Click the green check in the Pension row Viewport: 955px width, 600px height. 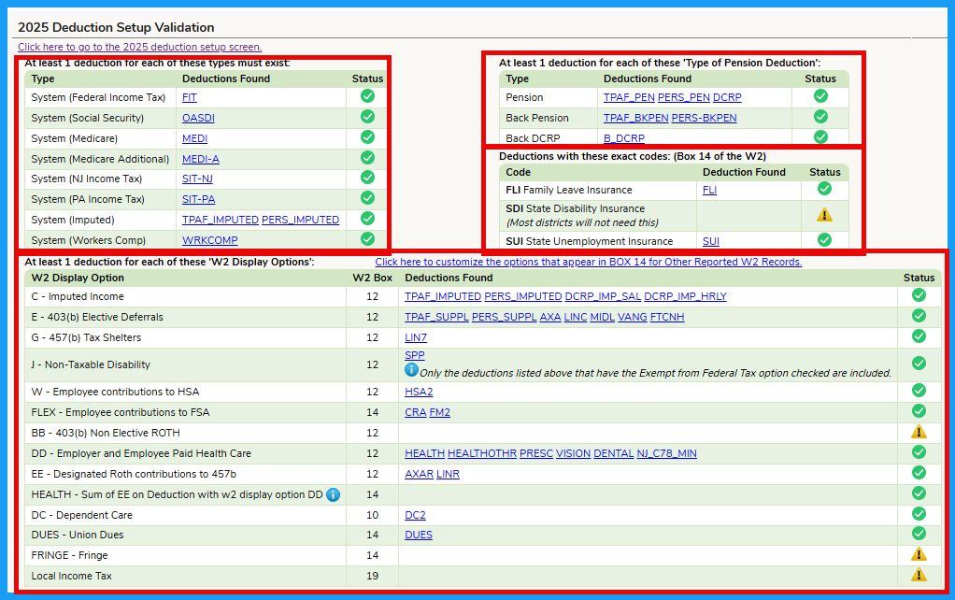point(821,95)
